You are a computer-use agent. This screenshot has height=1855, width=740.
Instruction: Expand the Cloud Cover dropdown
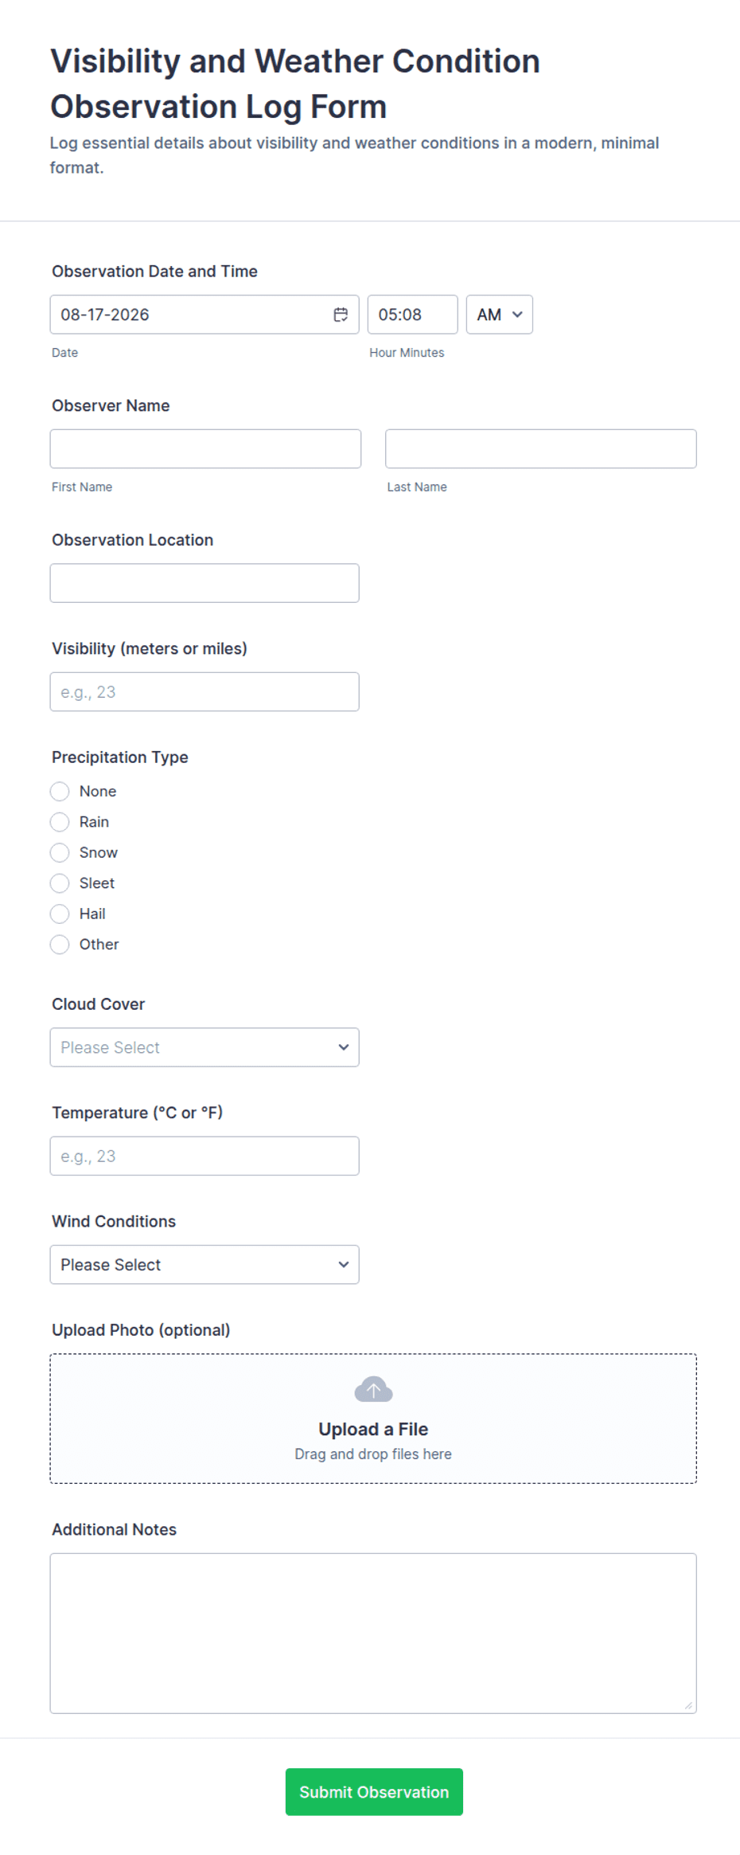pyautogui.click(x=204, y=1047)
